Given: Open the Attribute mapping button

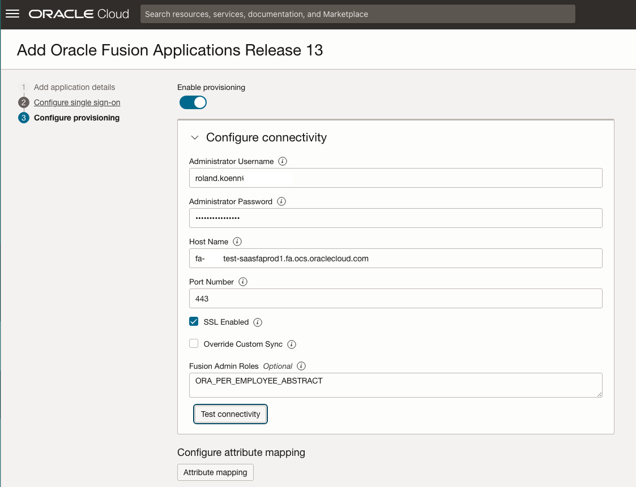Looking at the screenshot, I should coord(215,472).
